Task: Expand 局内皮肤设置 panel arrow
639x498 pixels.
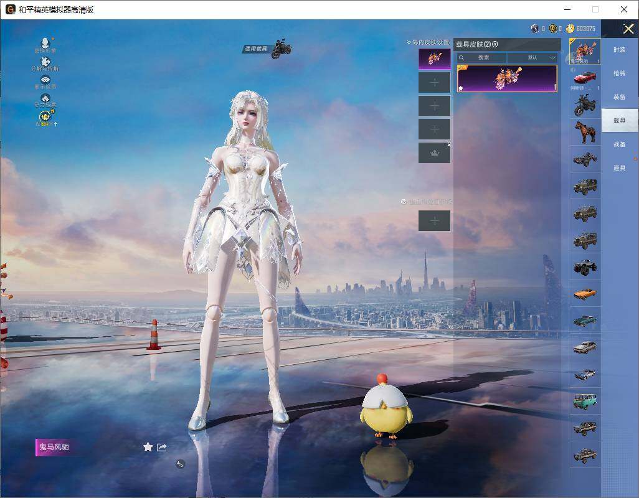Action: coord(409,42)
